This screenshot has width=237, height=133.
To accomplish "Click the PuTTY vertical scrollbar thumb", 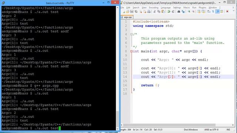I will coord(117,119).
